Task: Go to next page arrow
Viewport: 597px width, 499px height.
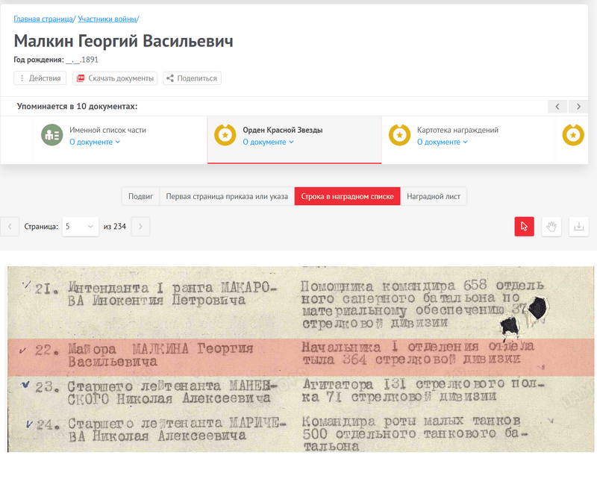Action: pos(140,227)
